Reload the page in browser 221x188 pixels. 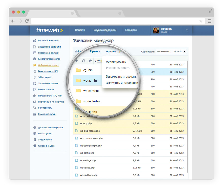tap(27, 21)
